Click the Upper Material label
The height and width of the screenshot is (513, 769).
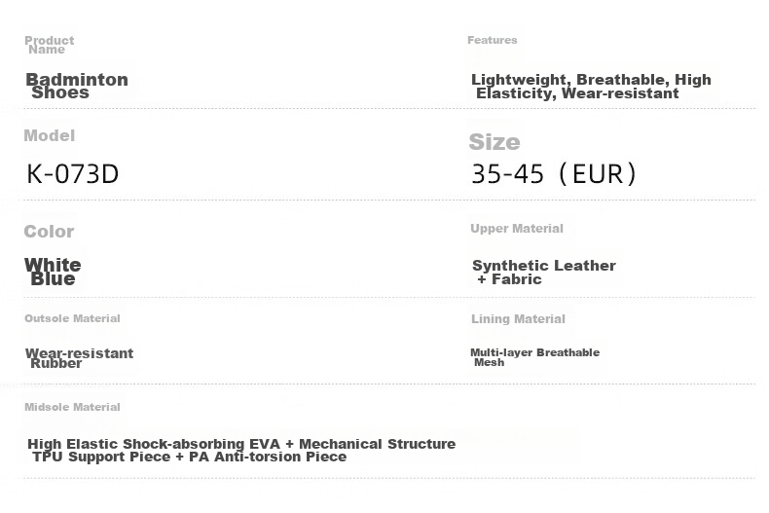517,229
